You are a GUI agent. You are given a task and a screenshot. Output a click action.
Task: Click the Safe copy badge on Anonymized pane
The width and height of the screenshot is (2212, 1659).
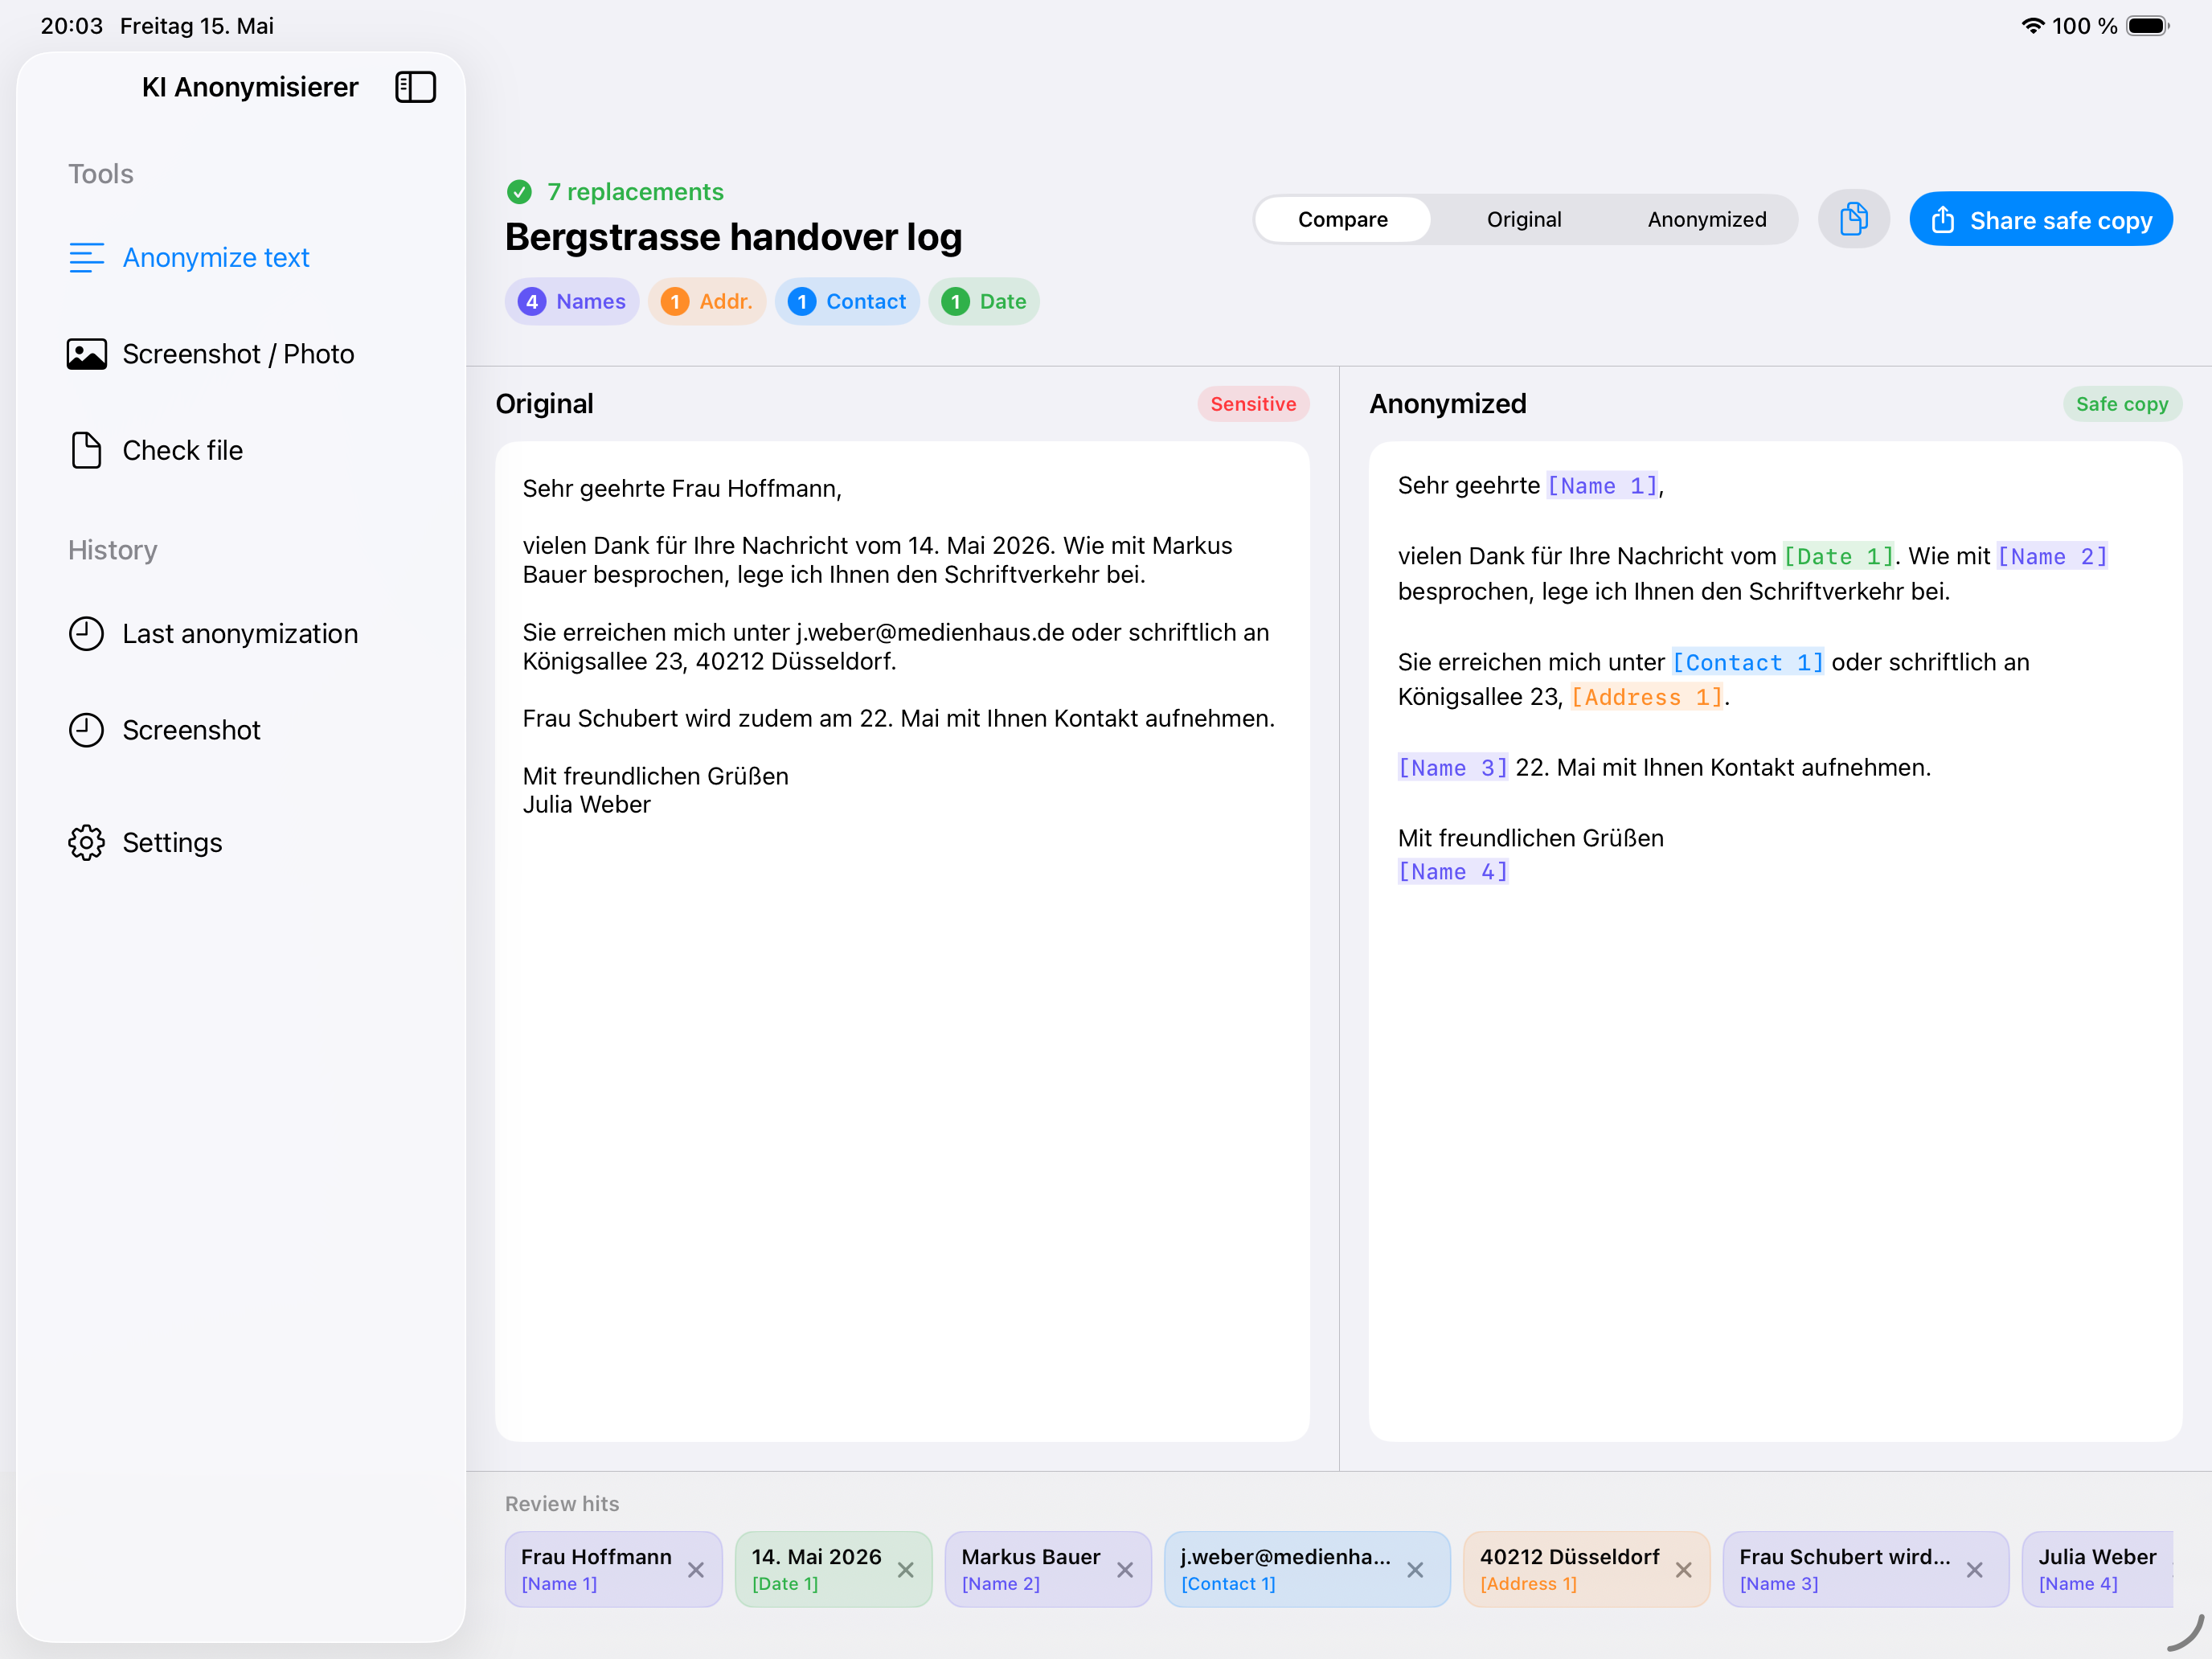[2122, 404]
